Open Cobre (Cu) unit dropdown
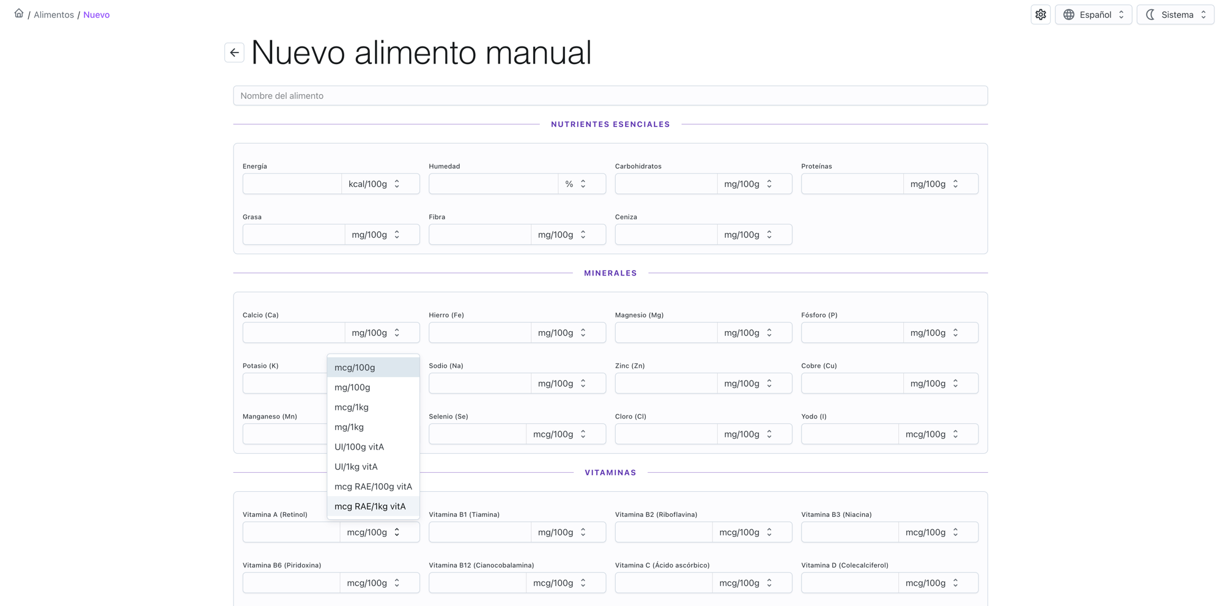The height and width of the screenshot is (606, 1223). (x=940, y=384)
